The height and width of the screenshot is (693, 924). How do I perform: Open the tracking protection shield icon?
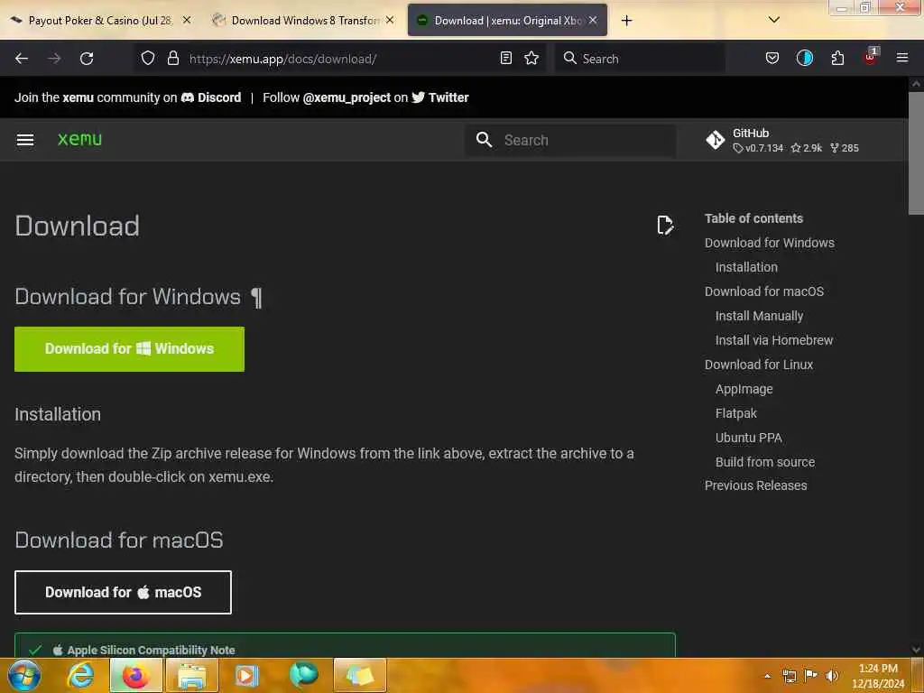[x=148, y=59]
